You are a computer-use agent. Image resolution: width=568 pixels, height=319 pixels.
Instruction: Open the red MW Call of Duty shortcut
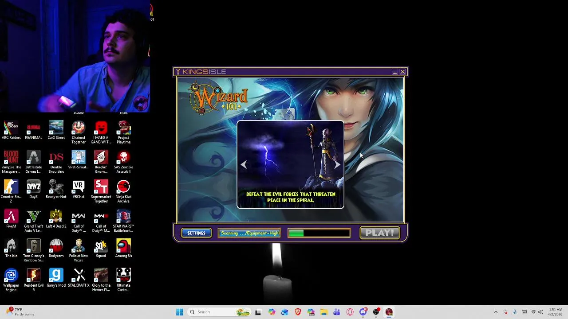click(101, 222)
